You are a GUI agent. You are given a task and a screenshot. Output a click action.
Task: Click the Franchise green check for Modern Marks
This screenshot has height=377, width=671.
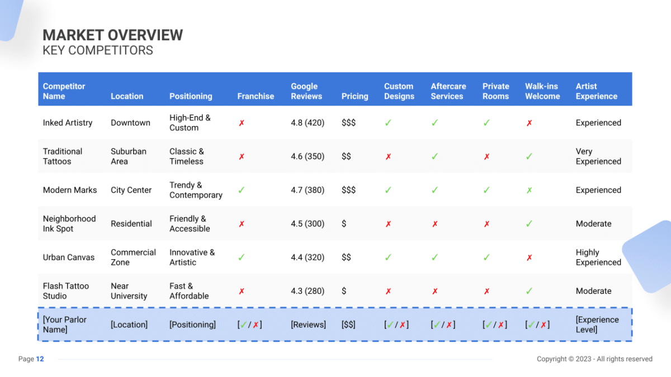(242, 190)
